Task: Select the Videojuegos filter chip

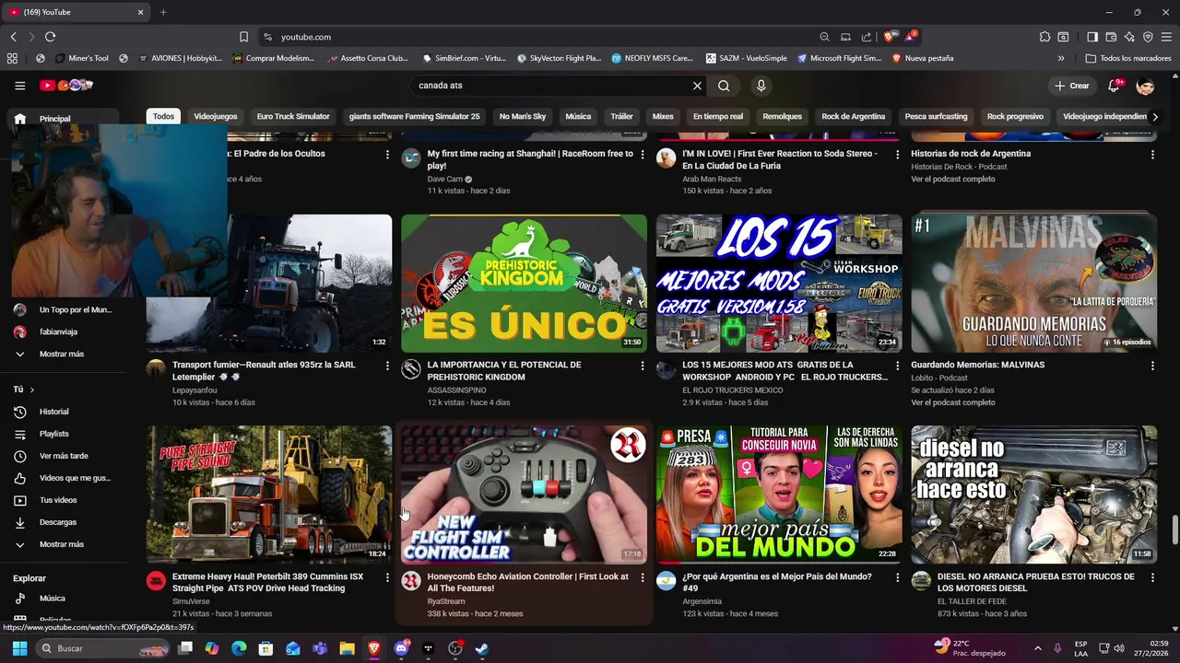Action: point(216,117)
